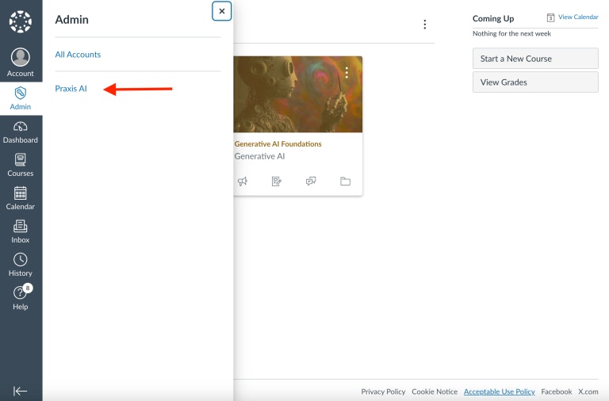The image size is (609, 401).
Task: Click the Generative AI Foundations course title
Action: [x=278, y=144]
